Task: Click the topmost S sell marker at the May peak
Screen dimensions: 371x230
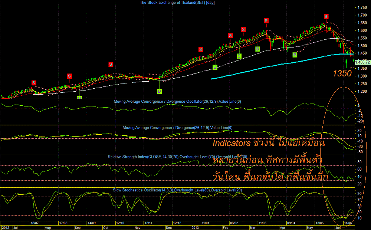Action: [326, 17]
